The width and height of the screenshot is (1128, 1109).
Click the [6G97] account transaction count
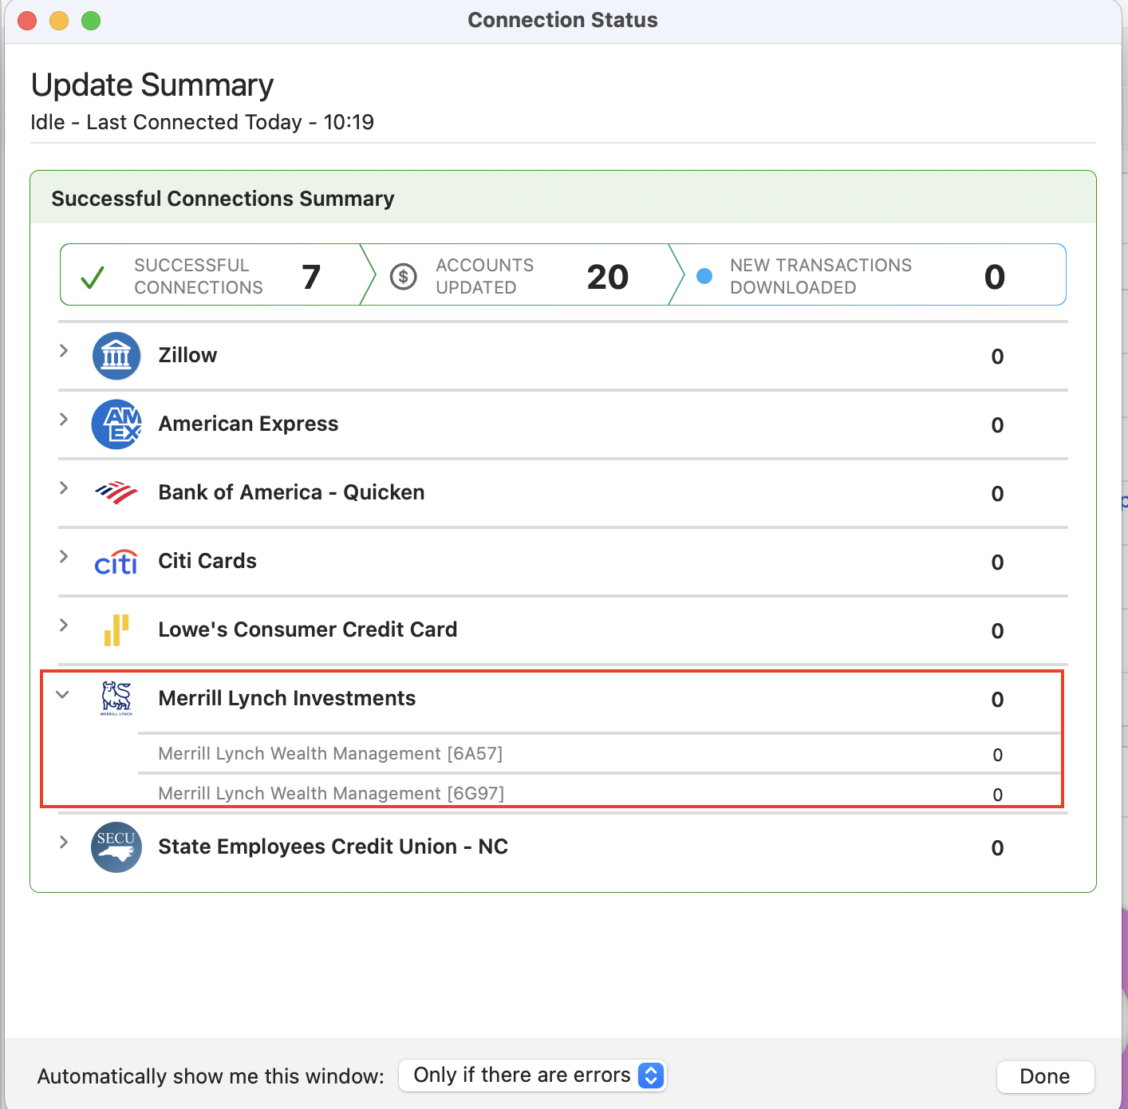997,795
